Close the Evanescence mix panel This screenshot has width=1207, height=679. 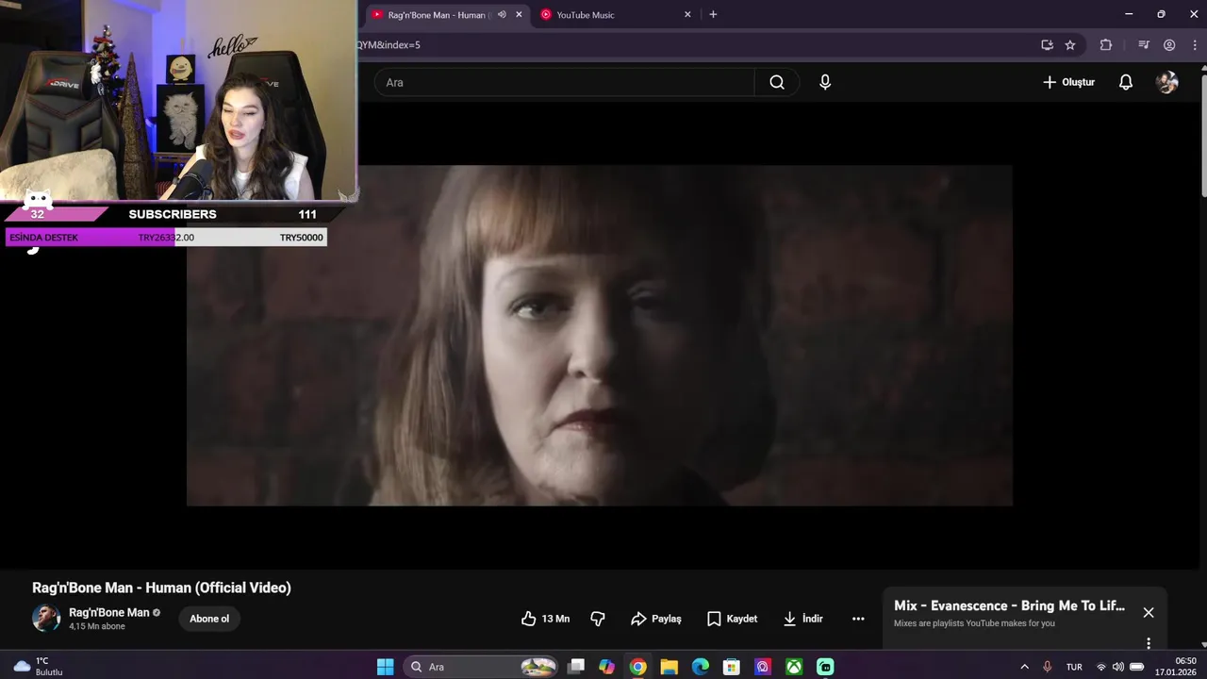[1149, 612]
